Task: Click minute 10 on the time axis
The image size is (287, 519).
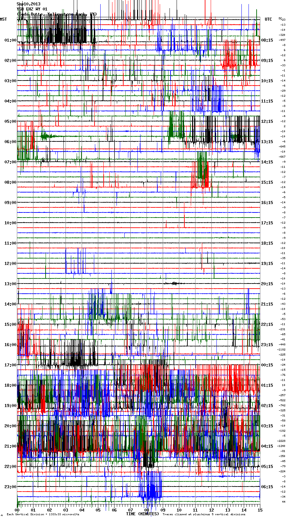Action: pos(179,510)
